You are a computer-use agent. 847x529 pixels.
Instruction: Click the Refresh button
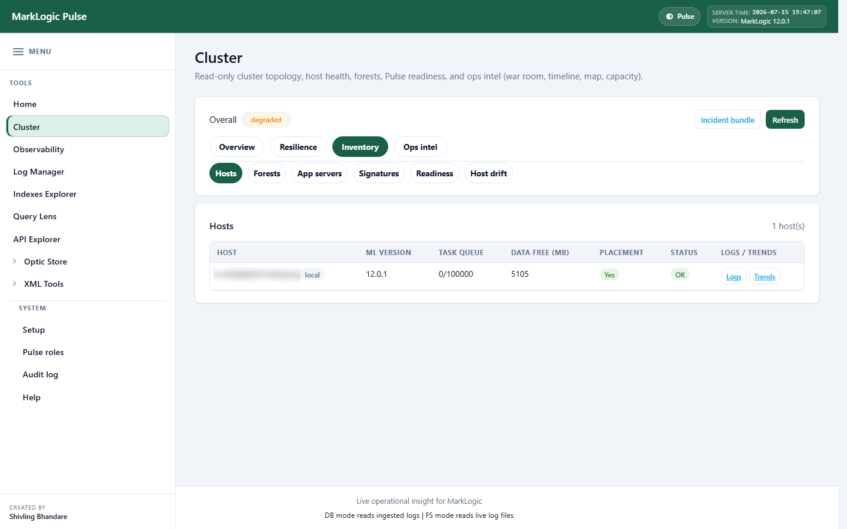[785, 120]
